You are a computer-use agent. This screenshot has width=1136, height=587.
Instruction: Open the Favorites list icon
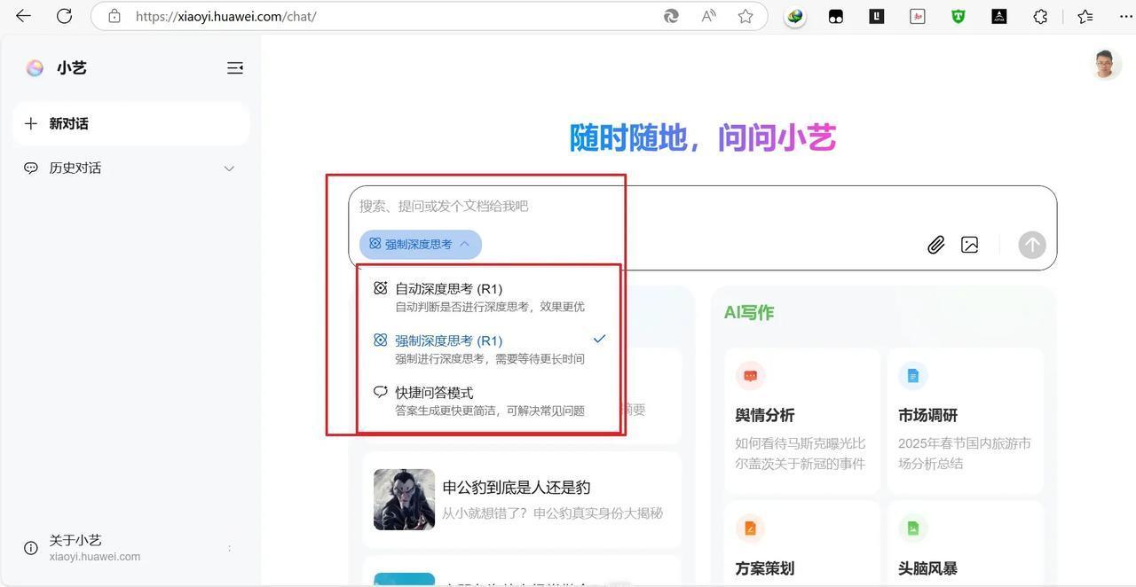[x=1085, y=16]
